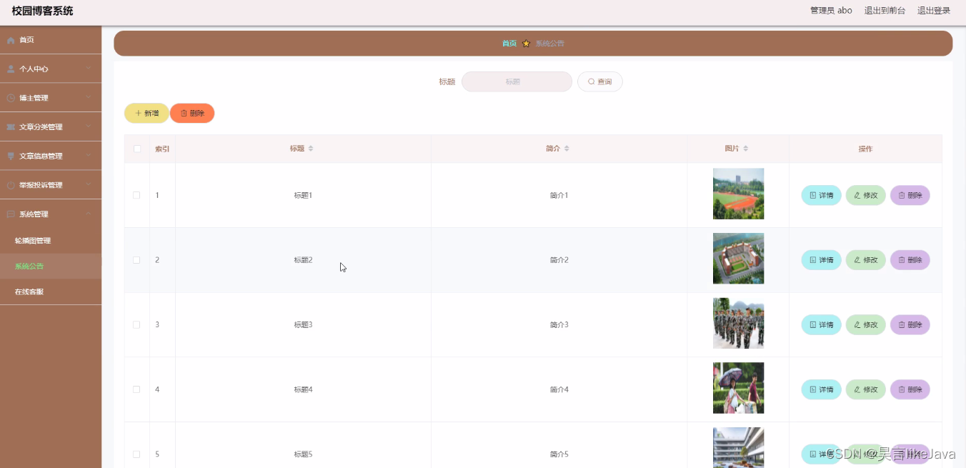Expand the 文章分类管理 chevron

(x=89, y=126)
